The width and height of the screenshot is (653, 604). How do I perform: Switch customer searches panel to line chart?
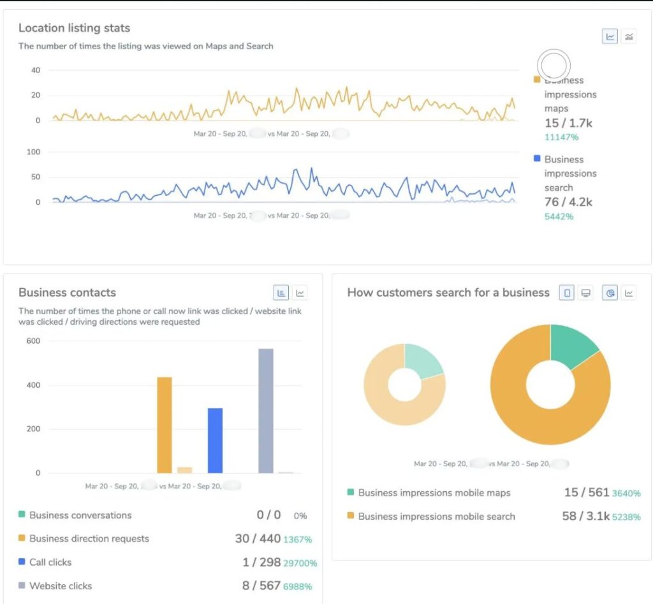(x=629, y=293)
